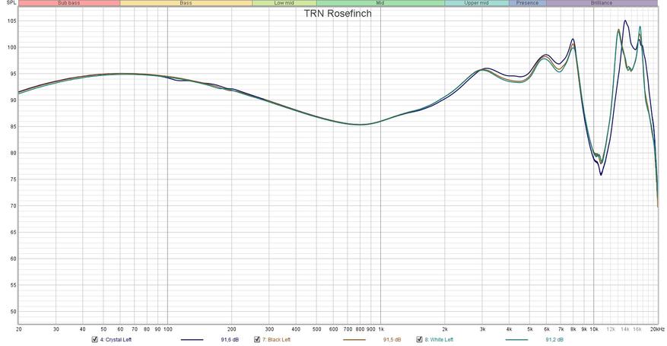Click the Mid frequency band label
This screenshot has height=346, width=667.
pos(380,3)
